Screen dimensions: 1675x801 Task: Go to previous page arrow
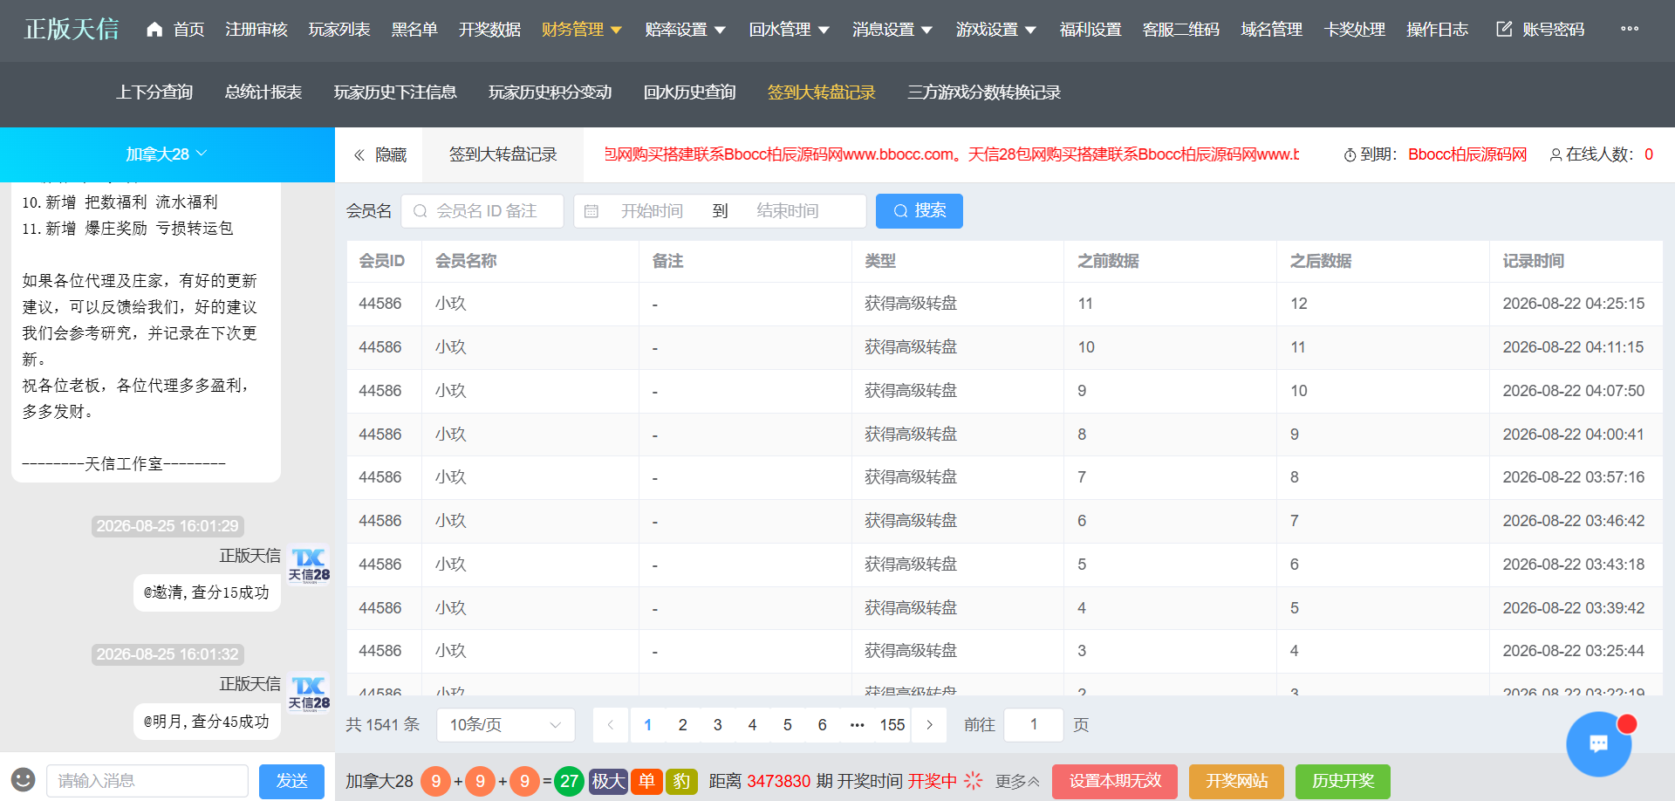pos(611,725)
